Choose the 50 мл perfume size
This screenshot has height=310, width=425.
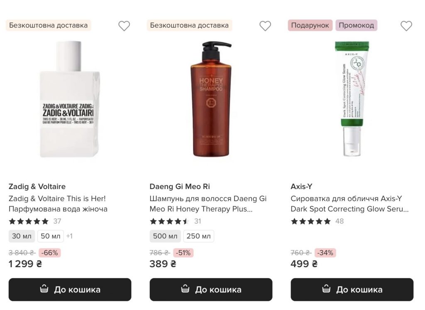pyautogui.click(x=51, y=236)
